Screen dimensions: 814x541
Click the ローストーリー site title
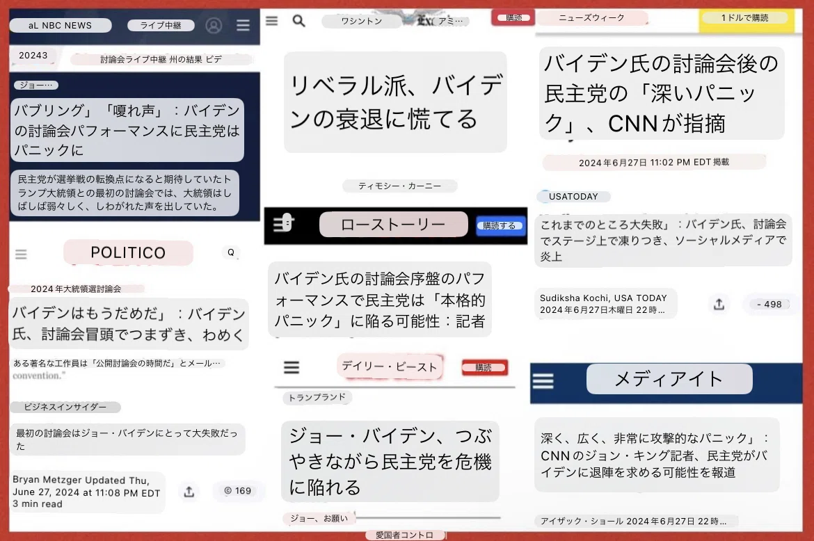click(394, 225)
